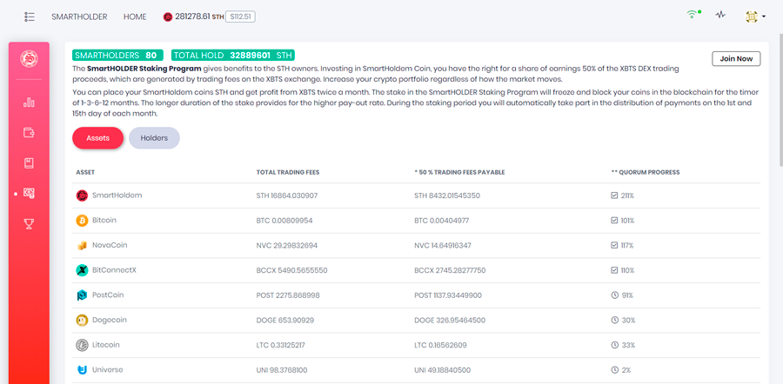The width and height of the screenshot is (783, 384).
Task: Select the BitConnectX asset name
Action: pyautogui.click(x=114, y=270)
